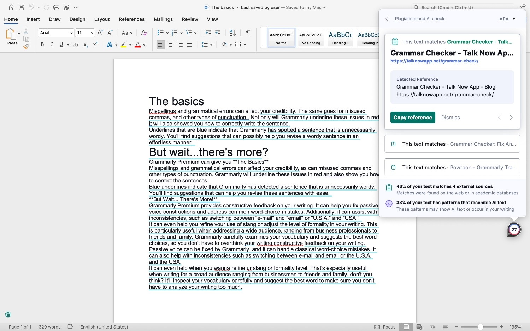The width and height of the screenshot is (530, 331).
Task: Toggle bold formatting
Action: point(42,44)
